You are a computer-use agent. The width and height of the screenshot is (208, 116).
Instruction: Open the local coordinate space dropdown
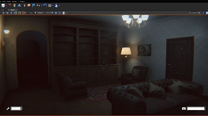coord(32,13)
